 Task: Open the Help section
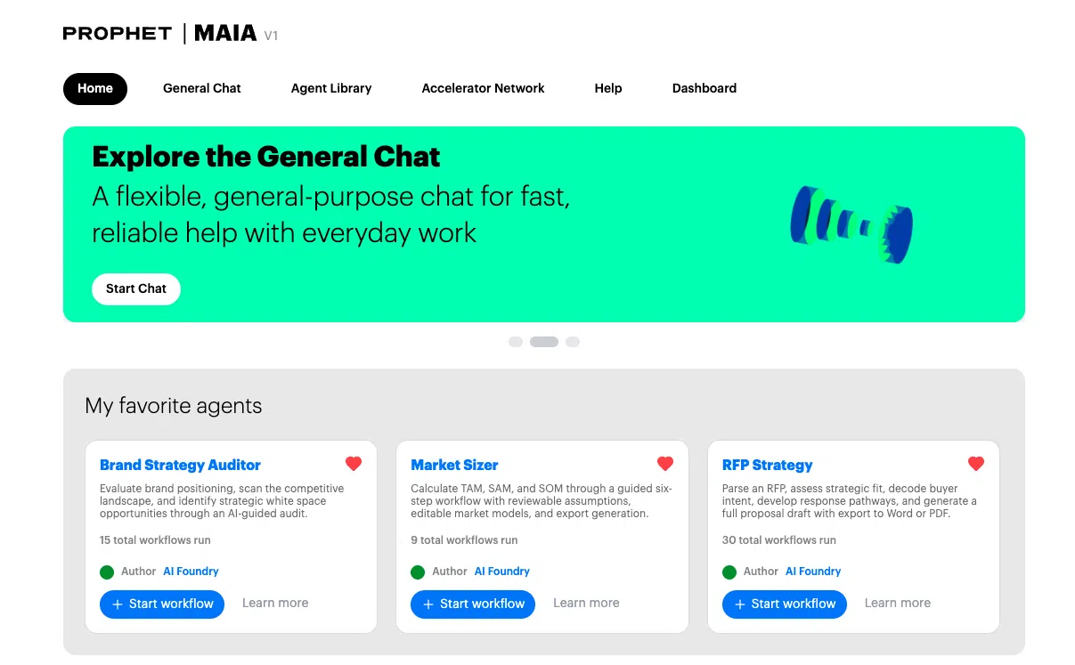[608, 88]
